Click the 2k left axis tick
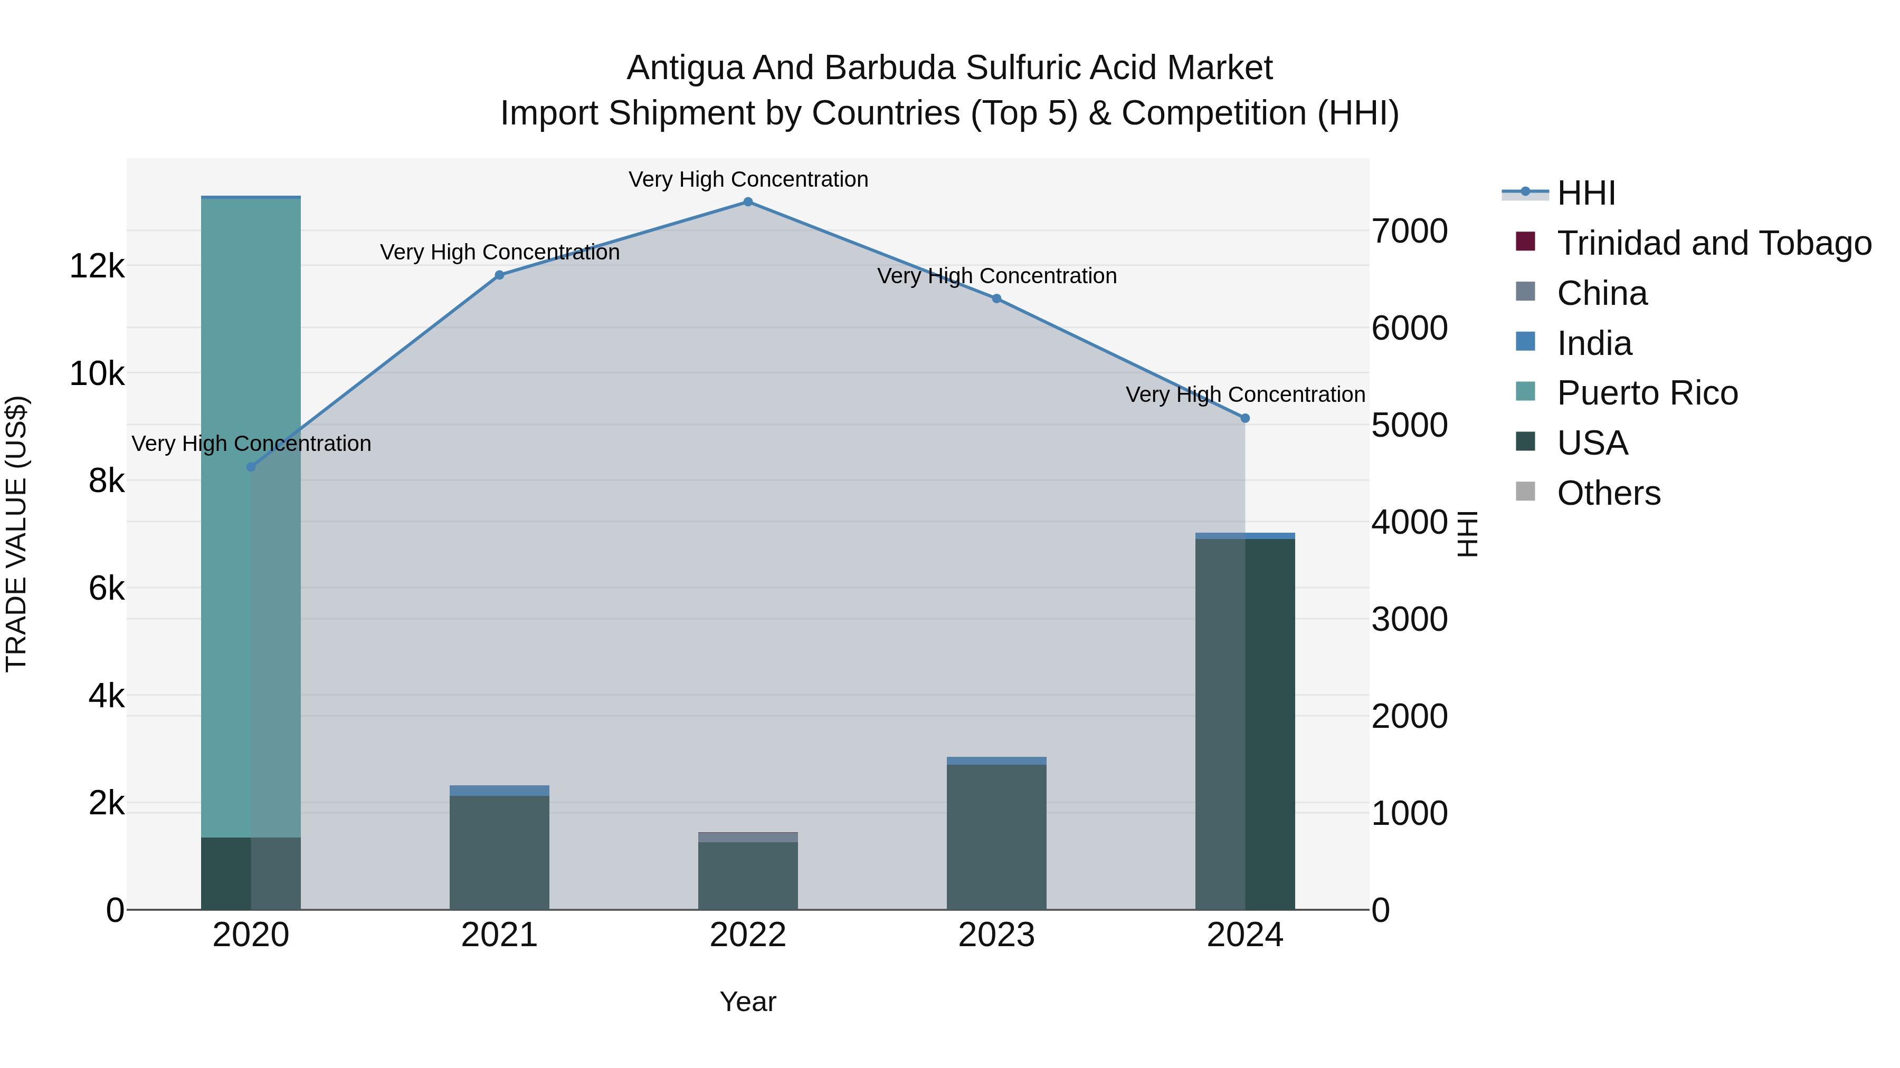Image resolution: width=1900 pixels, height=1068 pixels. coord(106,803)
